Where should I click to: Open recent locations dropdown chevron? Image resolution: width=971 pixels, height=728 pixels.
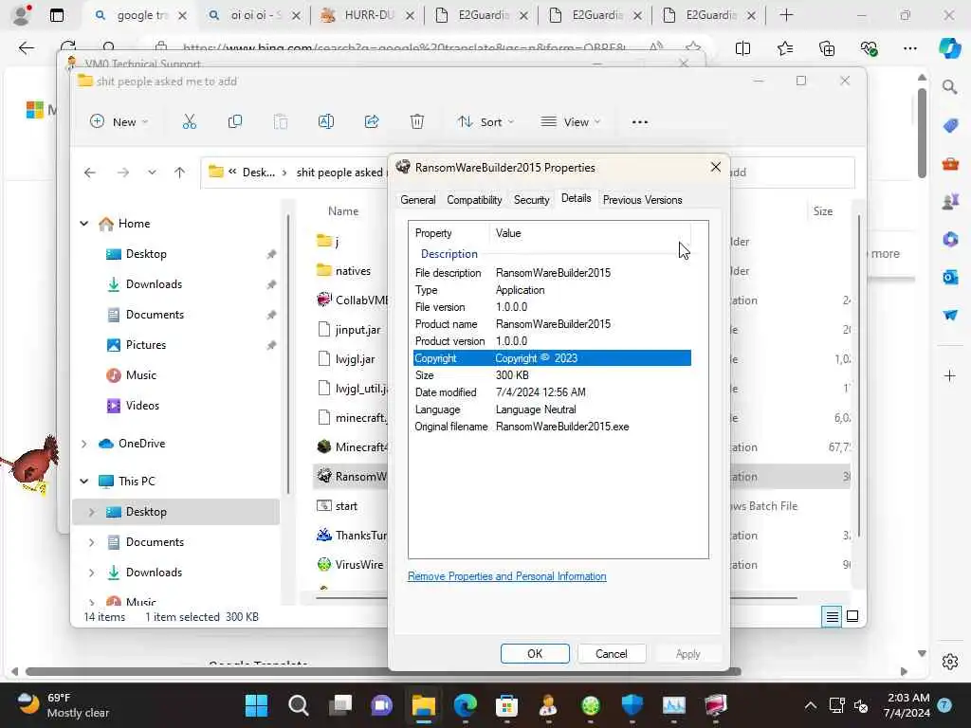coord(152,173)
